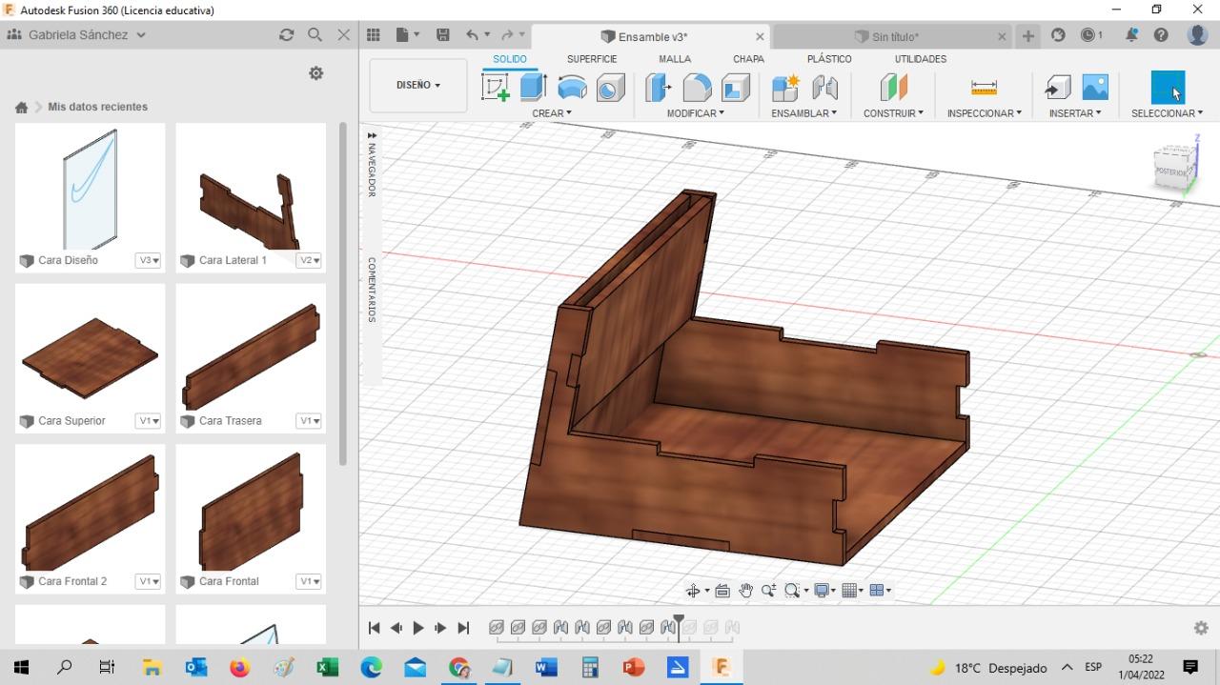Toggle the data panel grid button

[374, 35]
